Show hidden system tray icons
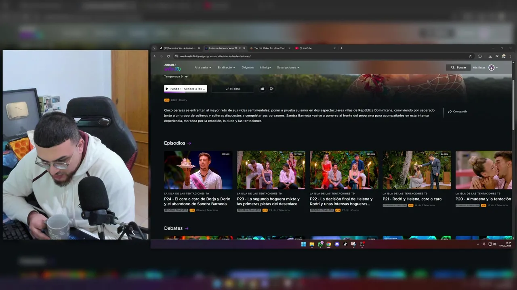The width and height of the screenshot is (517, 290). point(478,244)
